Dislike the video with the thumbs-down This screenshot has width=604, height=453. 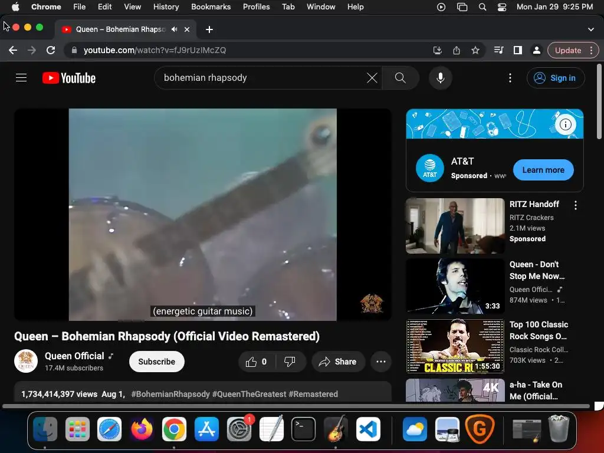290,362
